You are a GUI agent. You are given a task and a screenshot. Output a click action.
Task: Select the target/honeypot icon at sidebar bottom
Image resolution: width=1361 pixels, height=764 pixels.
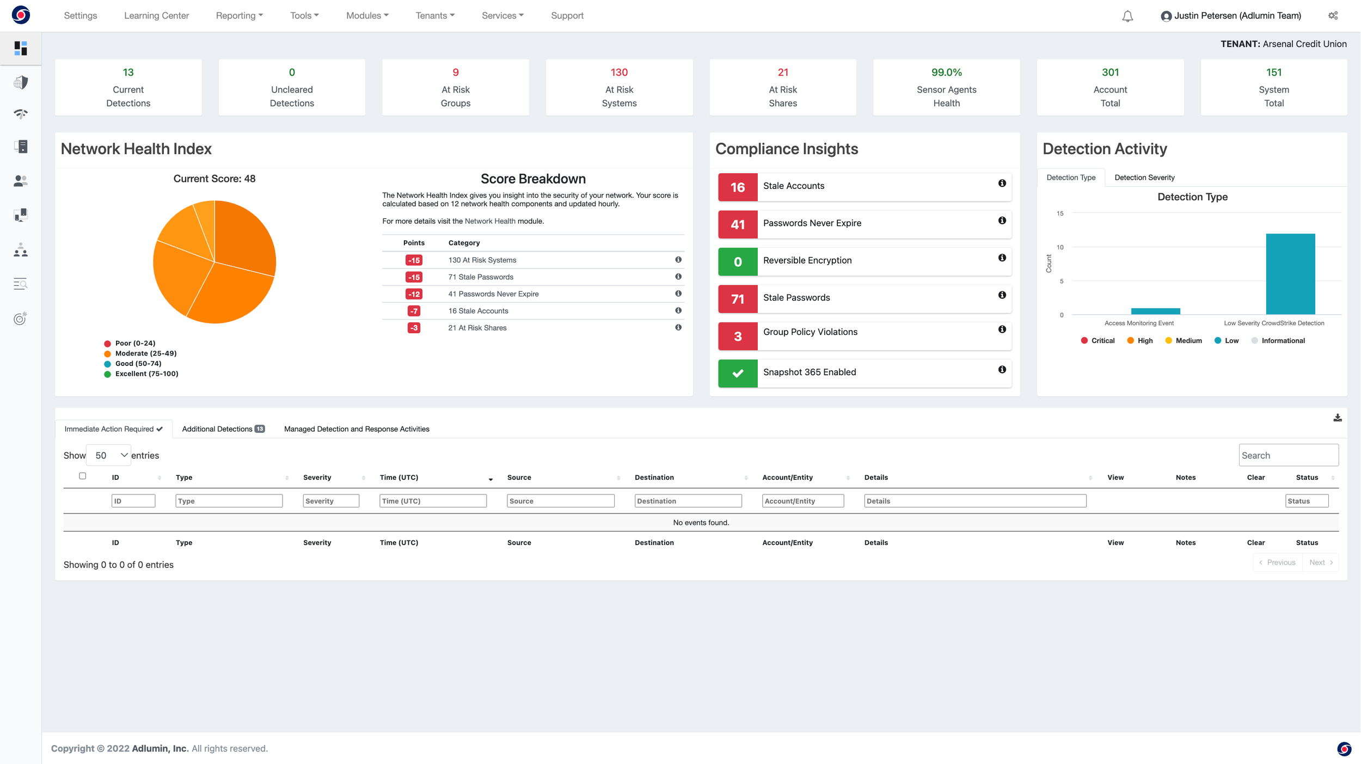point(21,319)
